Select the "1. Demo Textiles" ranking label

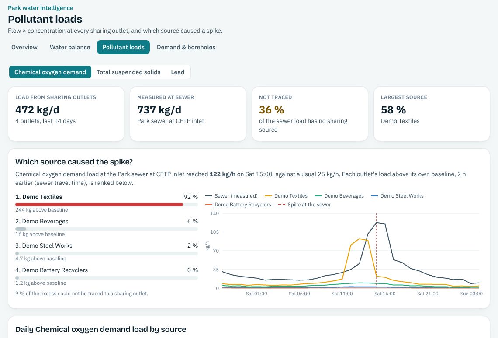[39, 197]
